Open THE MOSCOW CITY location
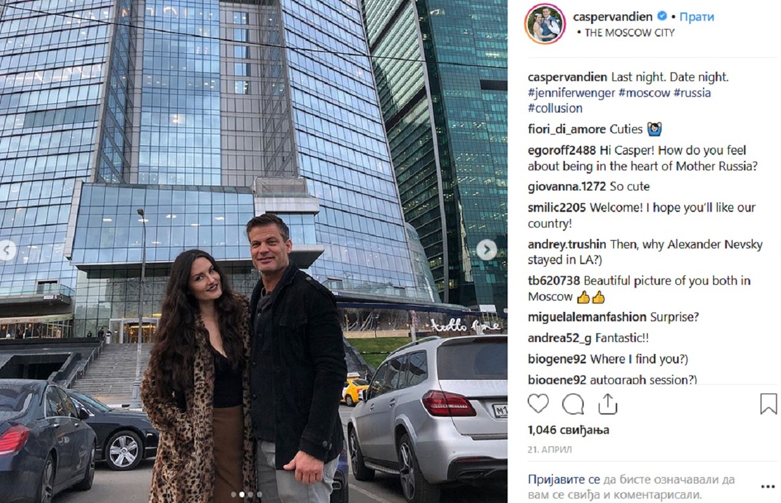The image size is (781, 503). pos(629,33)
